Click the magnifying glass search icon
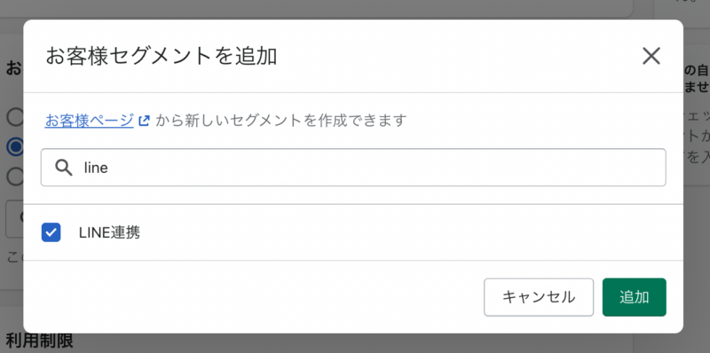Image resolution: width=710 pixels, height=353 pixels. 64,168
